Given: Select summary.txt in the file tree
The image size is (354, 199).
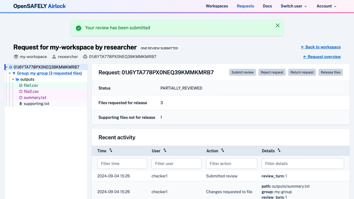Looking at the screenshot, I should pyautogui.click(x=35, y=98).
